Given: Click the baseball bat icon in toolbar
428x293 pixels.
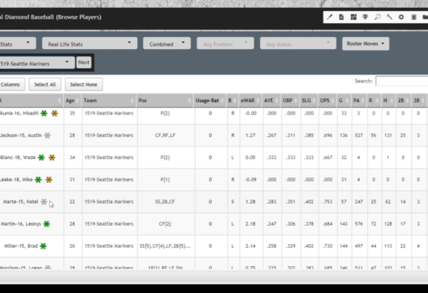Looking at the screenshot, I should 330,17.
